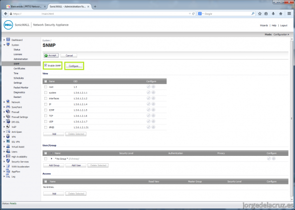Viewport: 295px width, 210px height.
Task: Check the system view checkbox
Action: click(46, 92)
